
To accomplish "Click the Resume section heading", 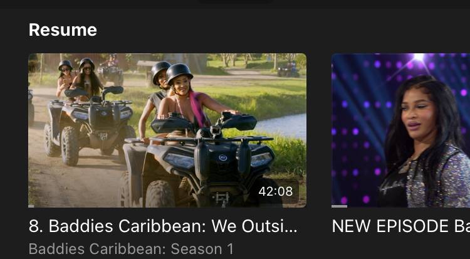I will click(x=63, y=30).
